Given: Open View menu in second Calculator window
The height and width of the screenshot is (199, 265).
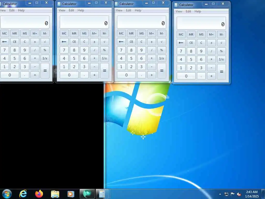Looking at the screenshot, I should pyautogui.click(x=62, y=10).
